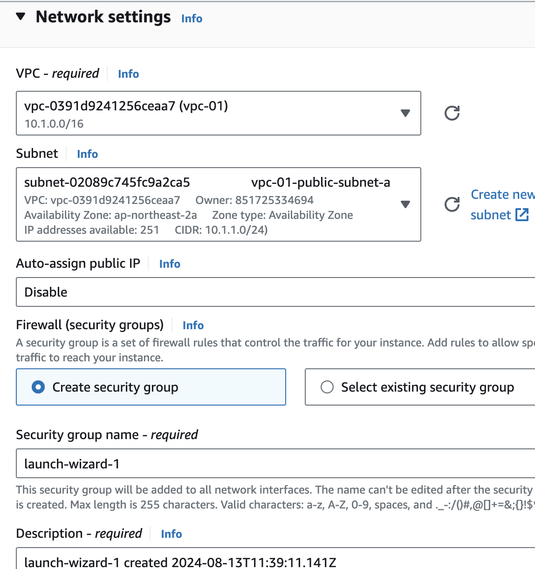This screenshot has width=535, height=569.
Task: Open Info link beside Network settings
Action: (192, 19)
